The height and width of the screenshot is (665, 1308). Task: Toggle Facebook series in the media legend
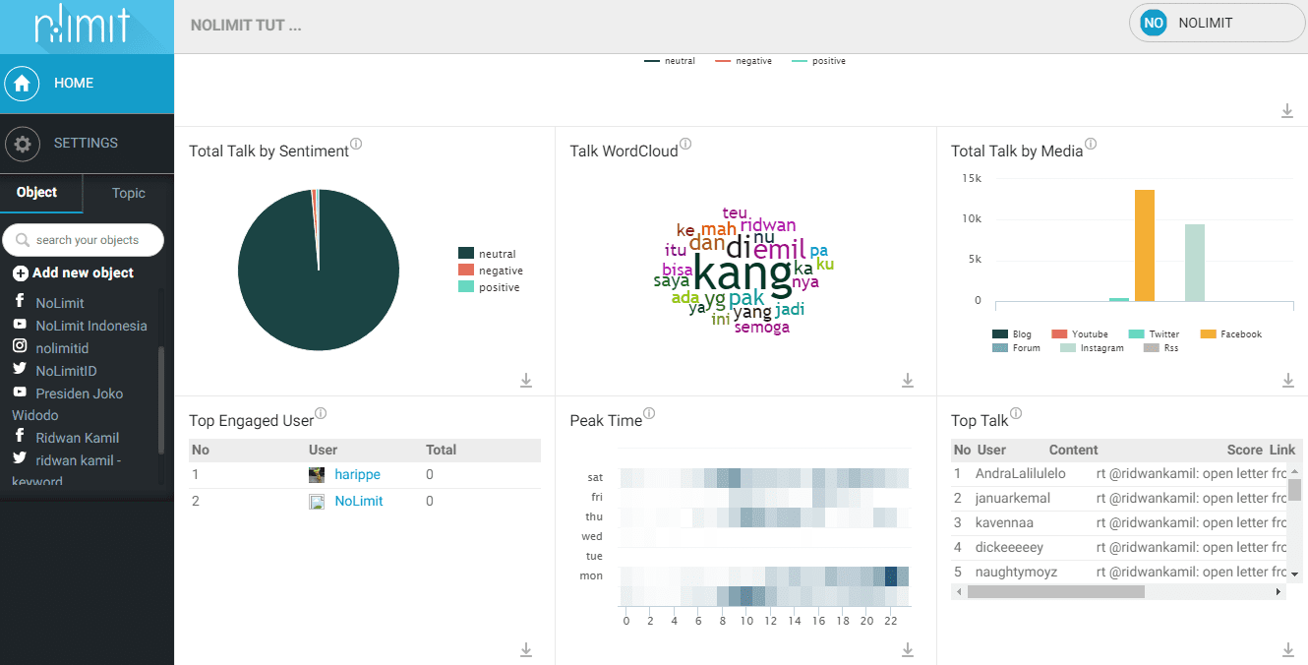point(1231,334)
